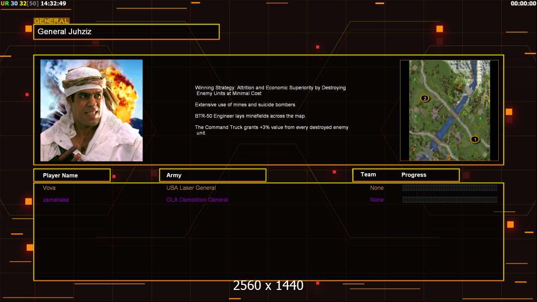Click the Army column header

[x=213, y=175]
